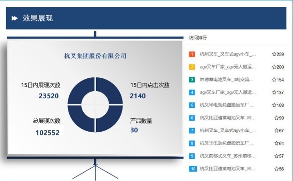Click the green rank 3 badge
The image size is (293, 181).
(x=192, y=80)
